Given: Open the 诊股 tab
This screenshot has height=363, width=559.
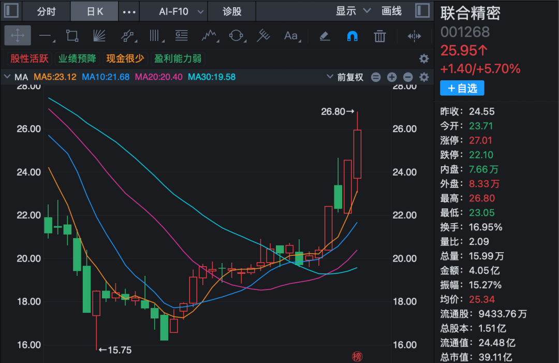Looking at the screenshot, I should [232, 11].
